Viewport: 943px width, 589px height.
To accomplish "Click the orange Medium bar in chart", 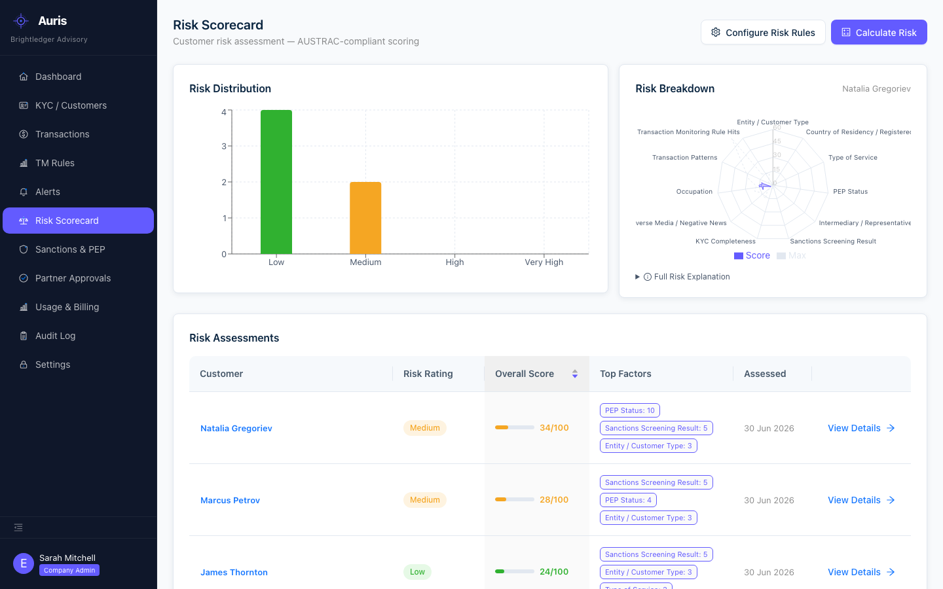I will tap(365, 218).
